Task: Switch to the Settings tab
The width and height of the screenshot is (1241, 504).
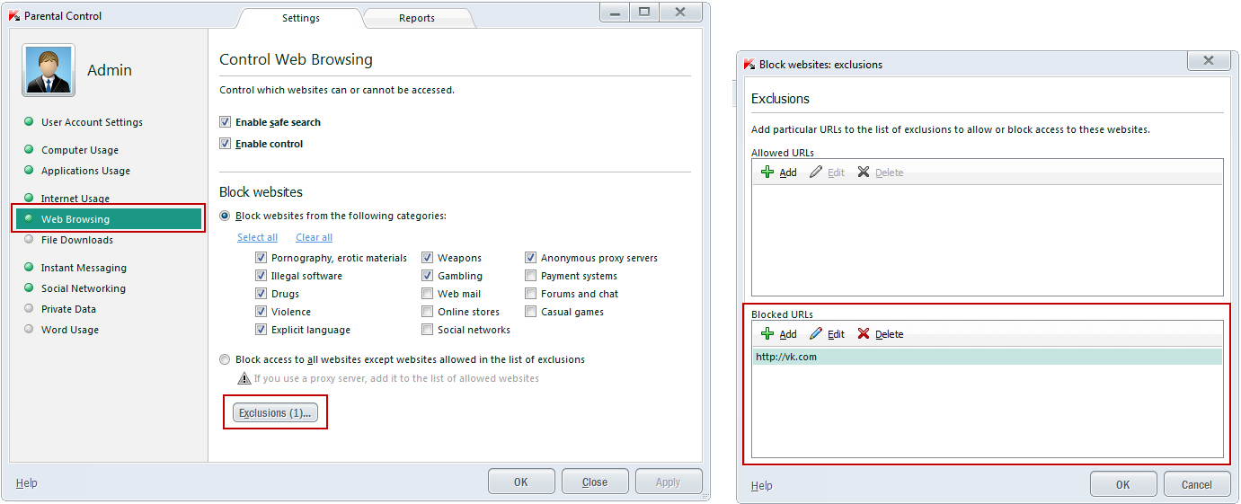Action: [301, 18]
